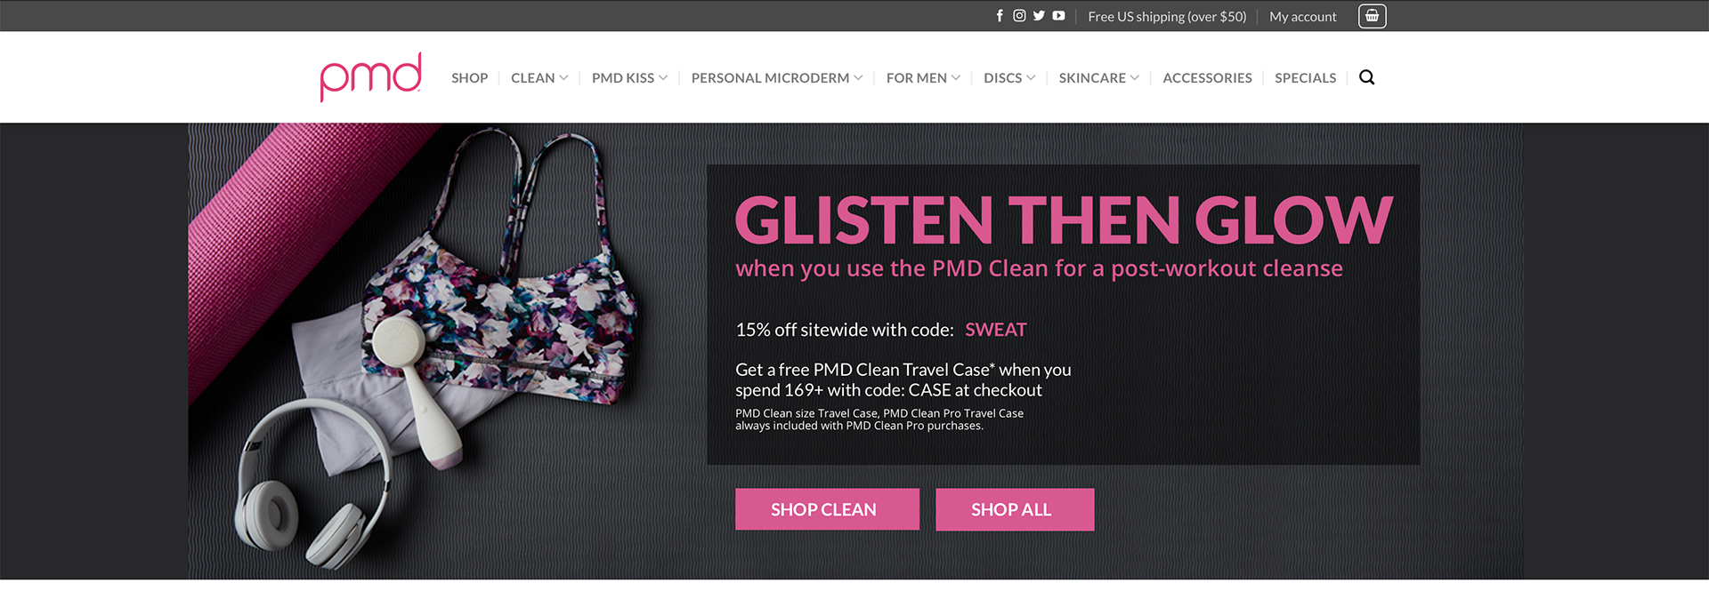Viewport: 1709px width, 599px height.
Task: Select the SHOP menu item
Action: coord(469,78)
